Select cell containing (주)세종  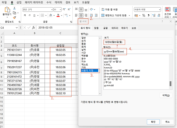(35, 85)
